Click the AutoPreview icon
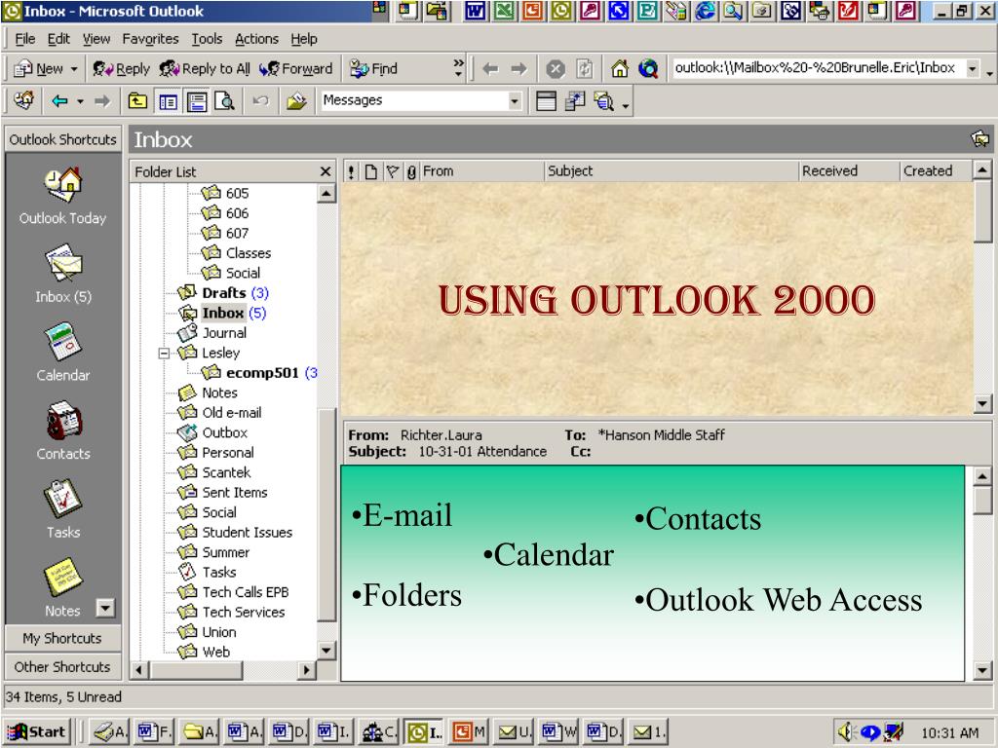This screenshot has width=998, height=748. [x=604, y=101]
